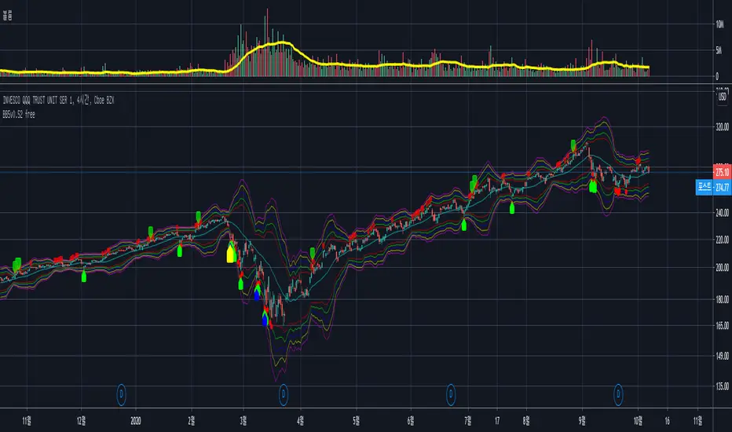Click the 4월 label on the time axis
The width and height of the screenshot is (732, 432).
300,421
